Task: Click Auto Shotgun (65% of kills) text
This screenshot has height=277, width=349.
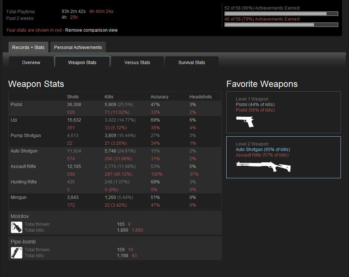Action: [x=263, y=149]
